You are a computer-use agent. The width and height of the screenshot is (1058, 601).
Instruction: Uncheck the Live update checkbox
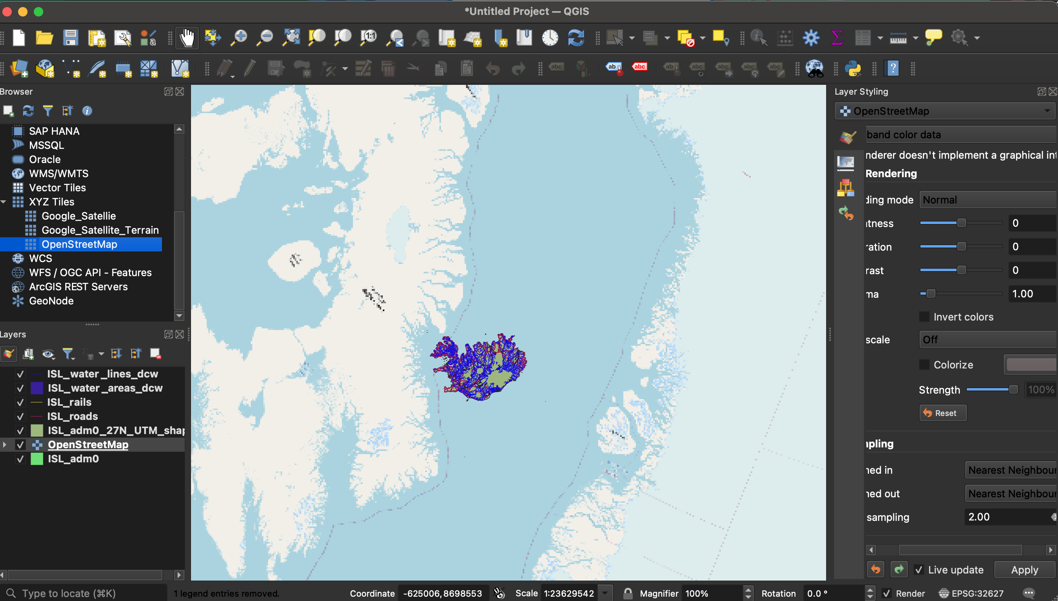click(918, 570)
